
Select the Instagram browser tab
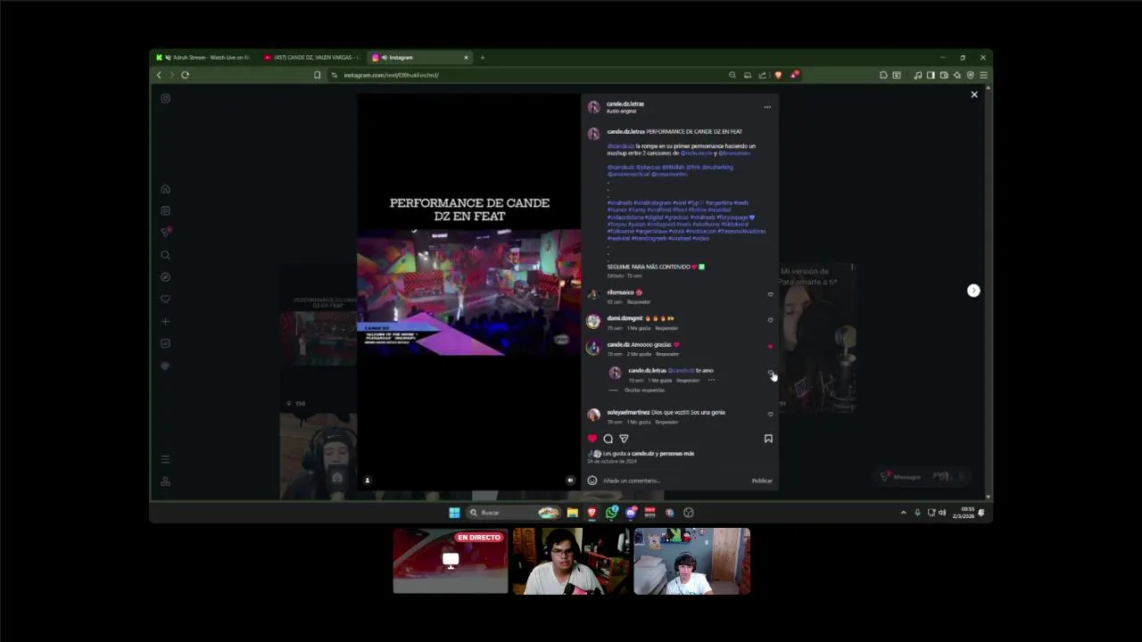point(419,57)
